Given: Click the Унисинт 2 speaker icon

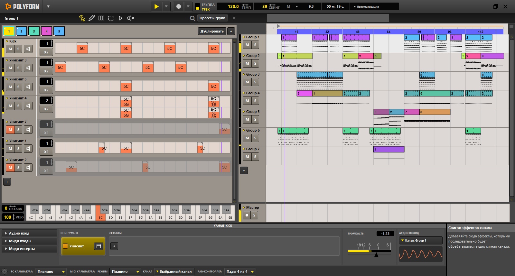Looking at the screenshot, I should point(28,168).
